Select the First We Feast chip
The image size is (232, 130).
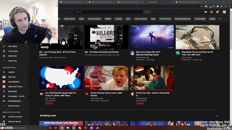tap(165, 19)
